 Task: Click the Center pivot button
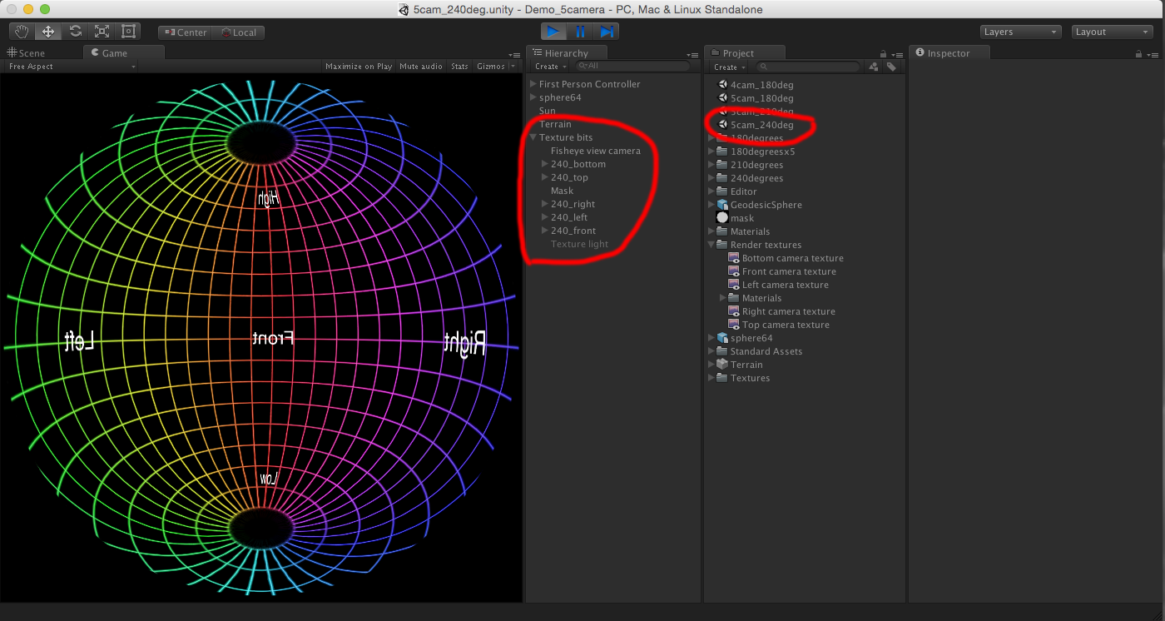185,32
